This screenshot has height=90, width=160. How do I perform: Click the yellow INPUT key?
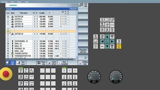click(119, 46)
